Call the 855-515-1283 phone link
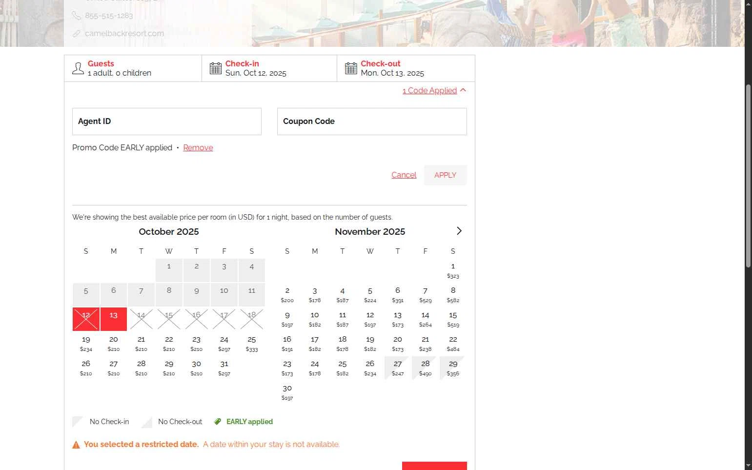The width and height of the screenshot is (752, 470). point(109,16)
